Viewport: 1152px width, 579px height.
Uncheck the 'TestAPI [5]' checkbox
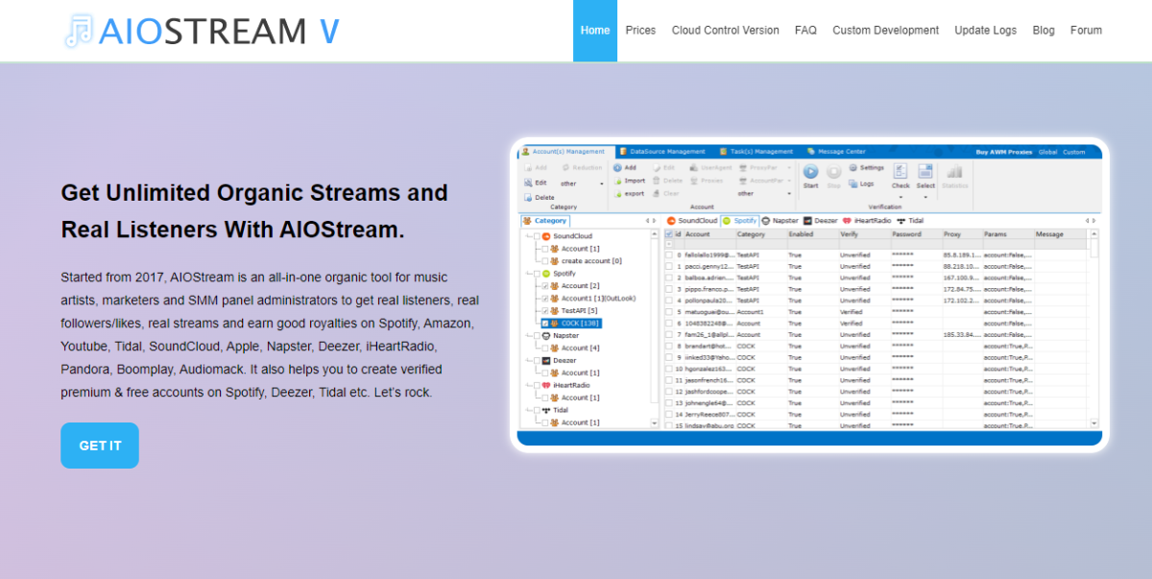(x=545, y=311)
